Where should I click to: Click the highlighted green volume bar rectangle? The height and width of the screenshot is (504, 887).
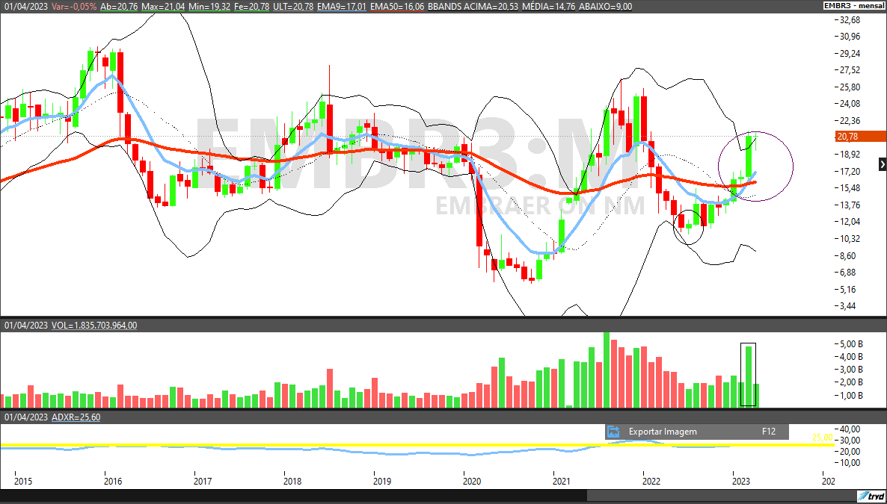click(x=749, y=373)
